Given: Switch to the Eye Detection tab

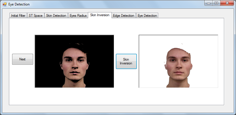Looking at the screenshot, I should coord(147,16).
